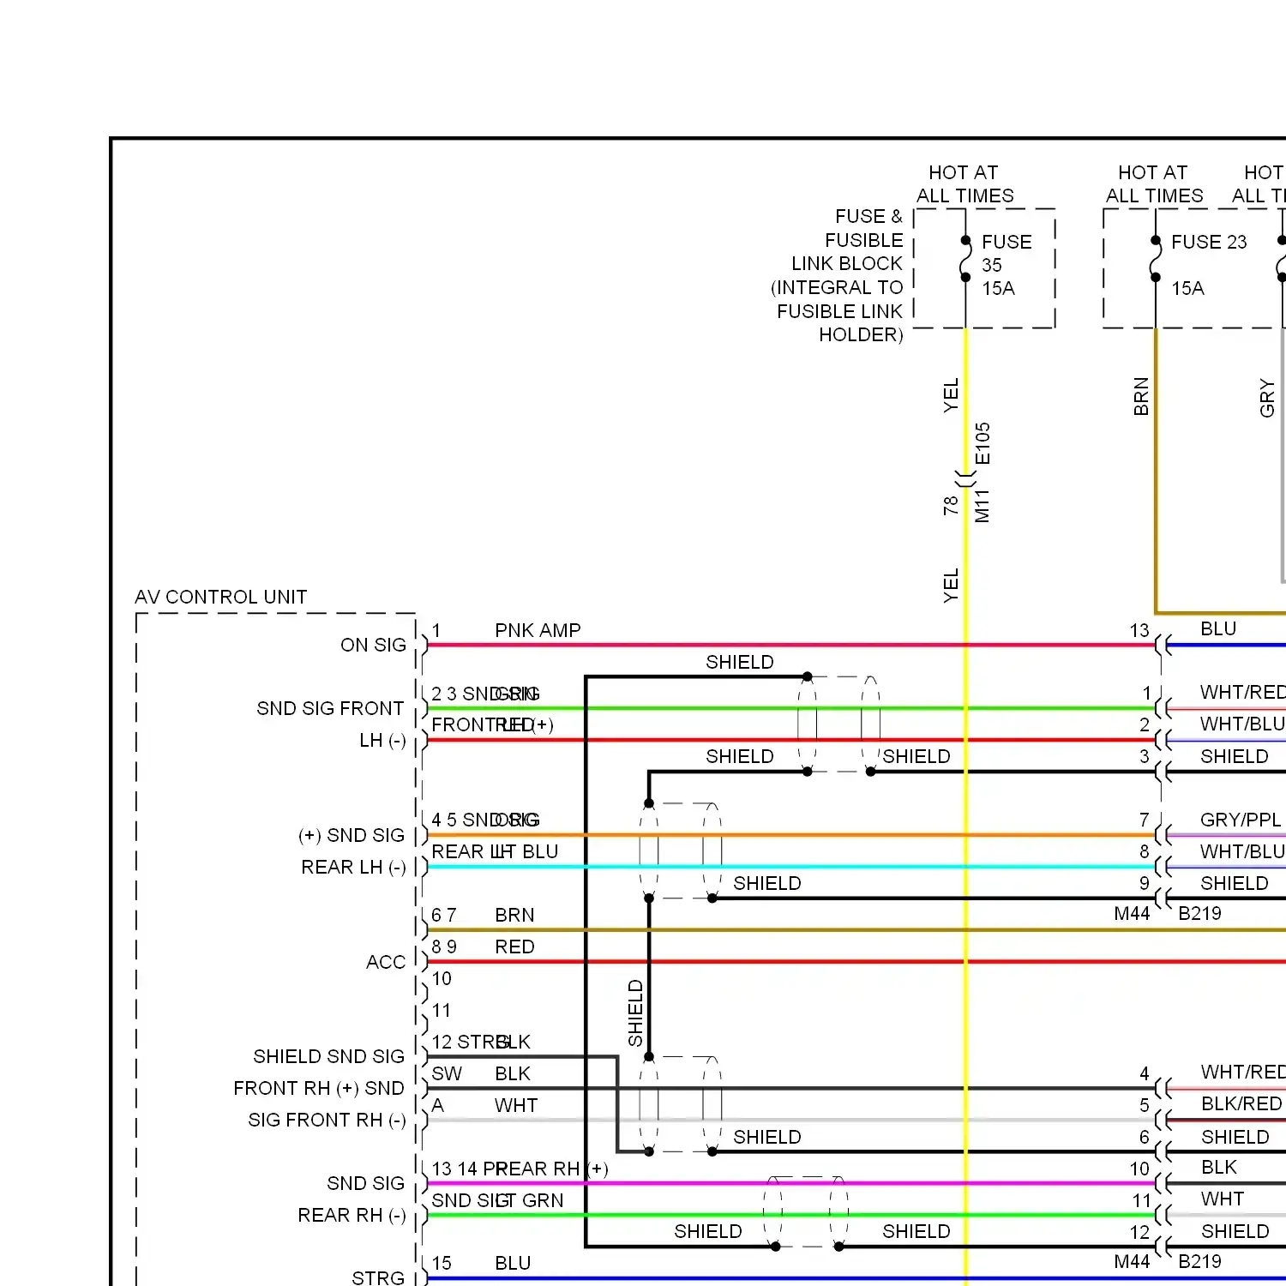Select the "LINK BLOCK" text line
The height and width of the screenshot is (1286, 1286).
click(847, 263)
